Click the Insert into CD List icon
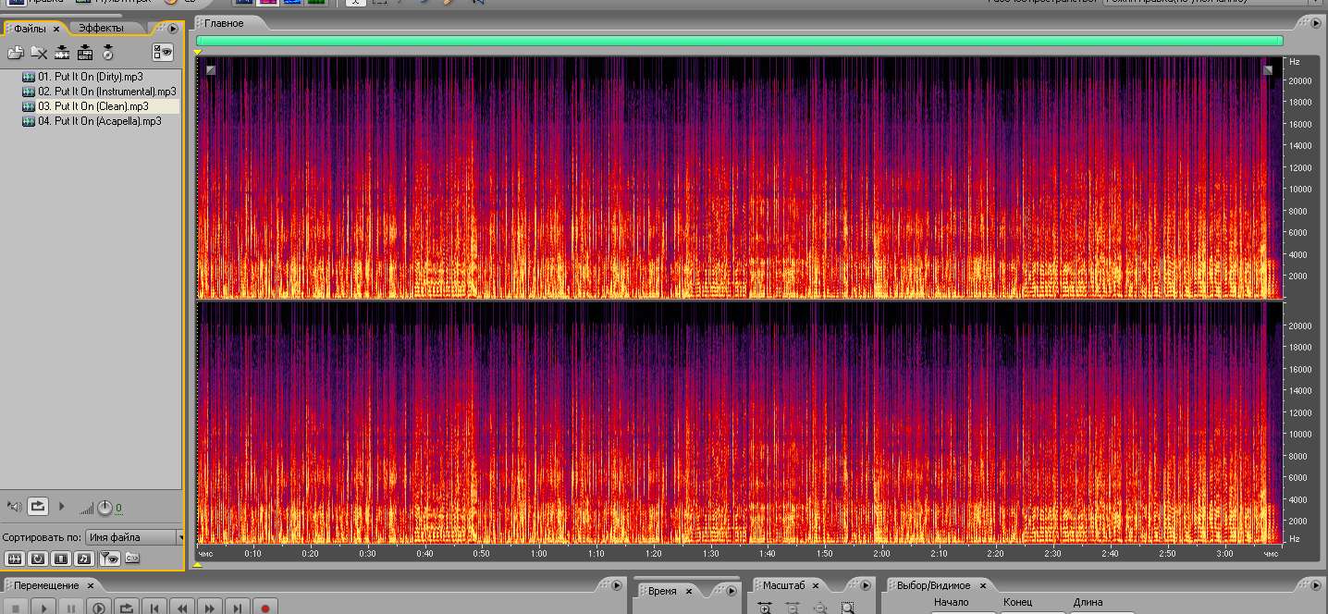This screenshot has width=1328, height=614. pyautogui.click(x=85, y=53)
